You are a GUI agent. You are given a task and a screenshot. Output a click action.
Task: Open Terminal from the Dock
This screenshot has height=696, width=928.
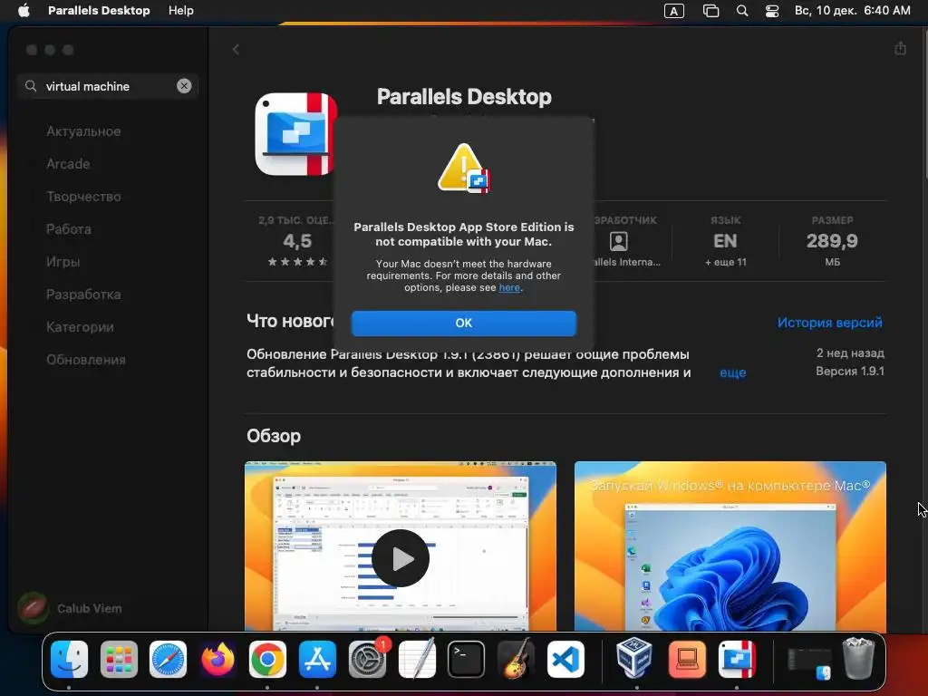(x=467, y=659)
